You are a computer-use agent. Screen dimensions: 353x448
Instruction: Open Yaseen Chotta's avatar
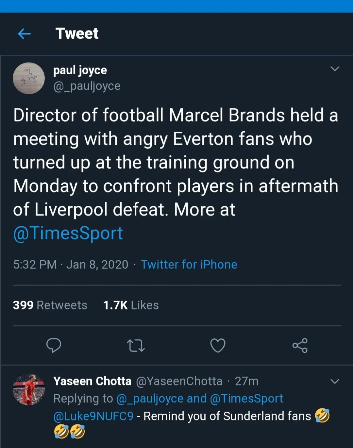[x=29, y=390]
